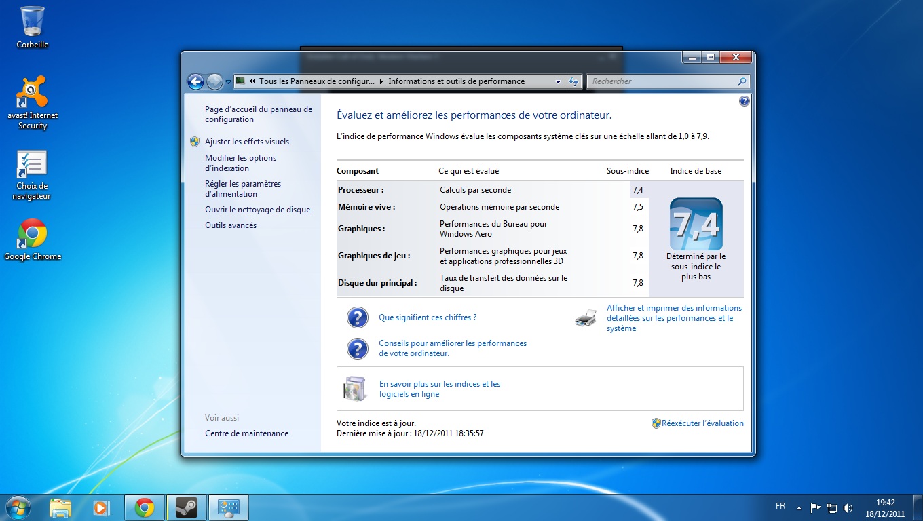
Task: Click FR language indicator in taskbar
Action: click(x=780, y=507)
